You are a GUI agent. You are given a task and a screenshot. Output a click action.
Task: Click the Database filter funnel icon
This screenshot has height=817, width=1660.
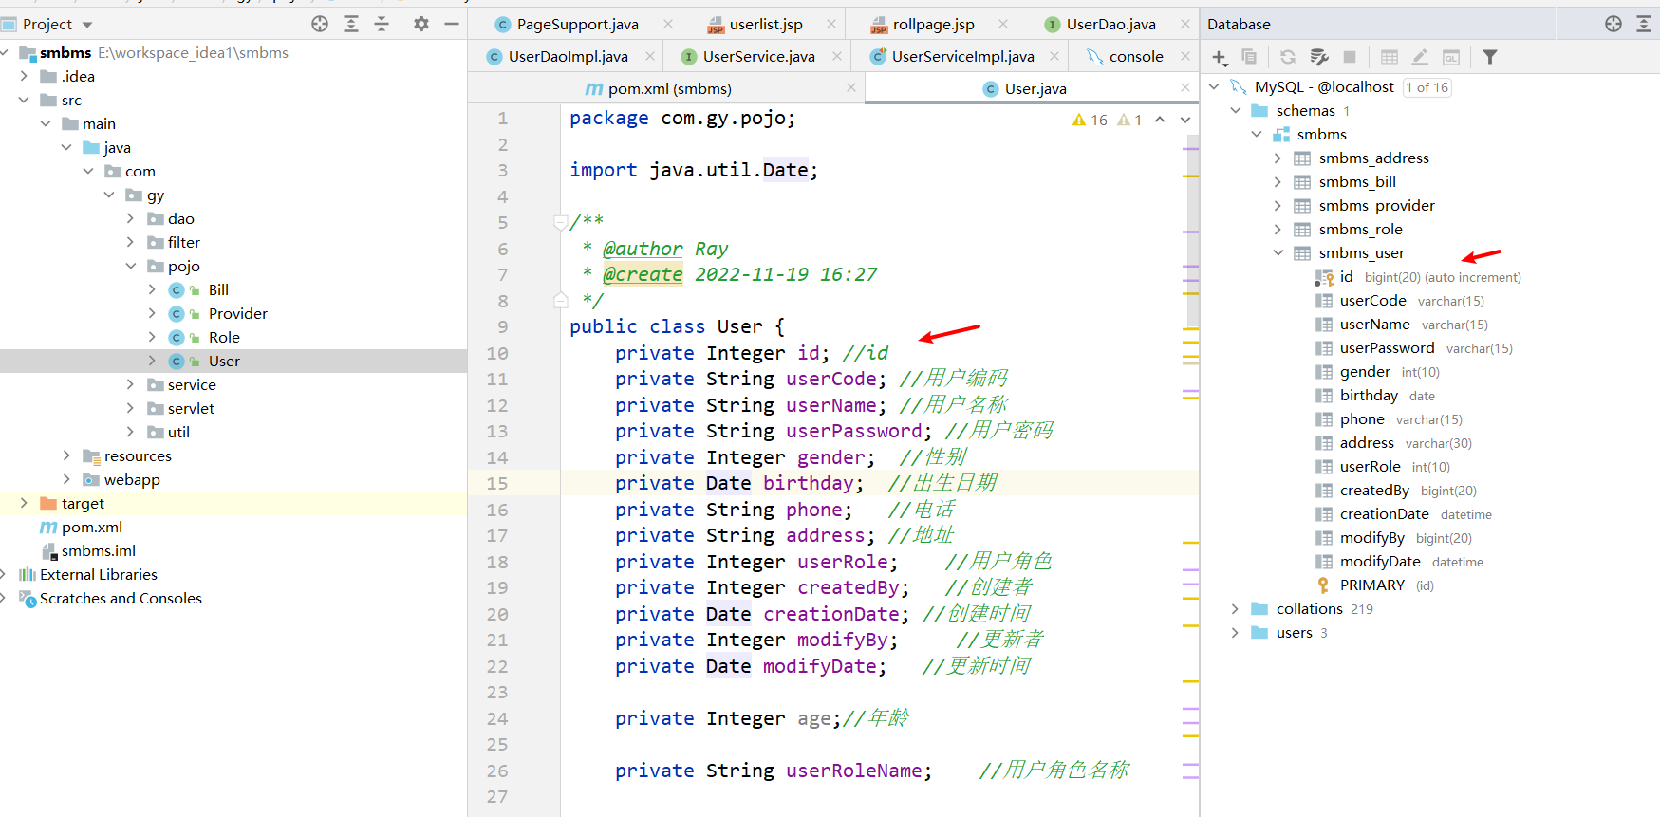tap(1490, 58)
